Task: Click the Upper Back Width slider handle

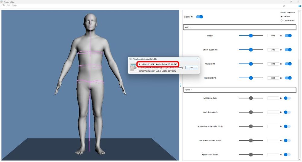Action: [251, 154]
